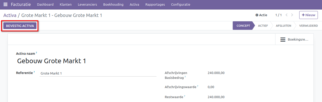Open the Boekingsregels smart button

294,40
